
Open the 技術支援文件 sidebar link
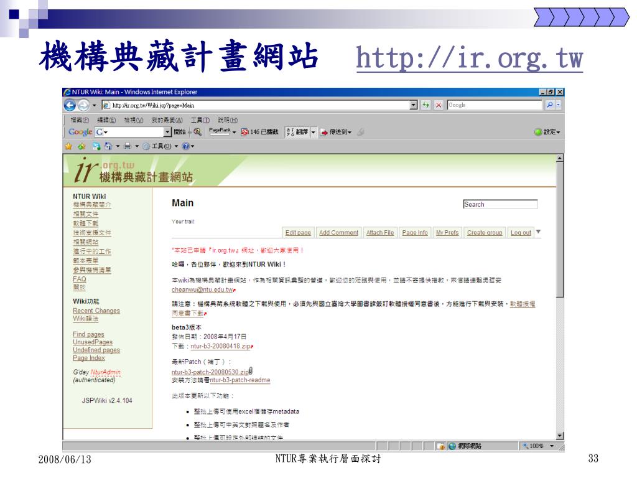[x=92, y=233]
